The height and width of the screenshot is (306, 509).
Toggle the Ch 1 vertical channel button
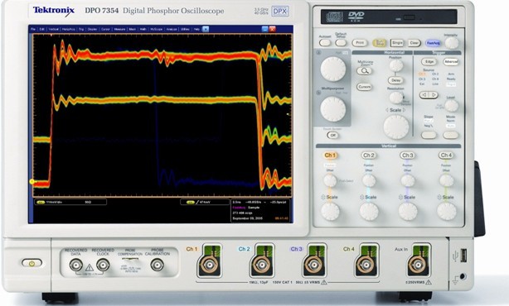click(330, 155)
